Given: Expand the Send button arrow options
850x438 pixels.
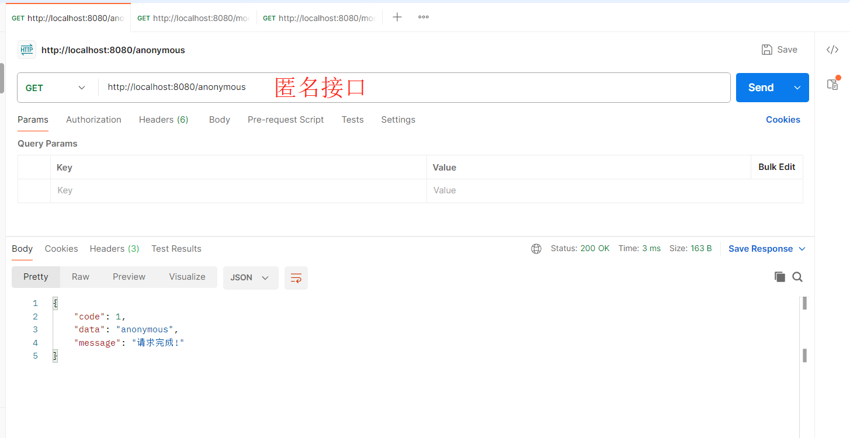Looking at the screenshot, I should pyautogui.click(x=797, y=88).
